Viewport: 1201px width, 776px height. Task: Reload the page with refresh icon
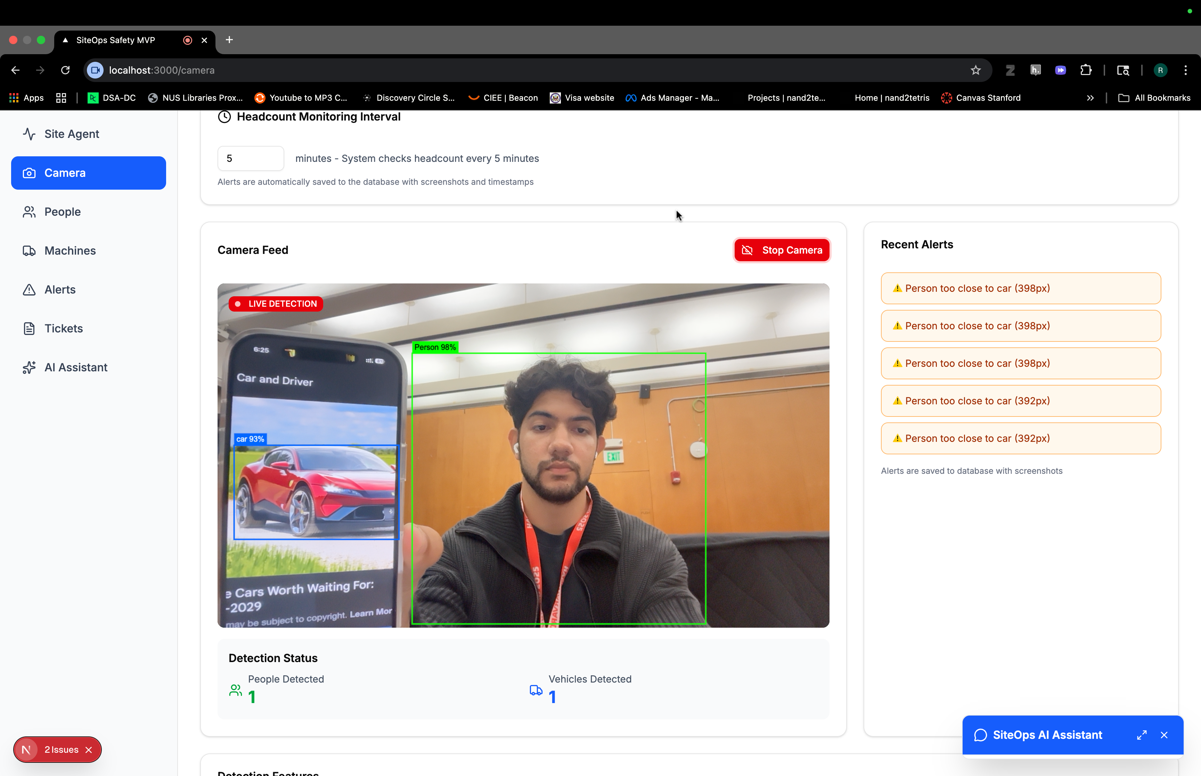66,71
